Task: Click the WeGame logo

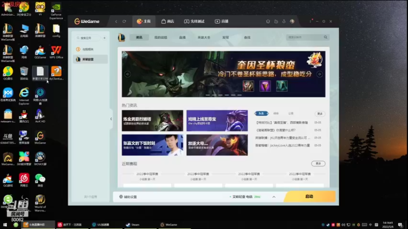Action: click(x=87, y=21)
